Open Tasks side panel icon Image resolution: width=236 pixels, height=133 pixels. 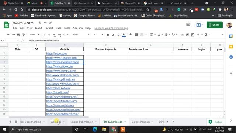click(231, 57)
